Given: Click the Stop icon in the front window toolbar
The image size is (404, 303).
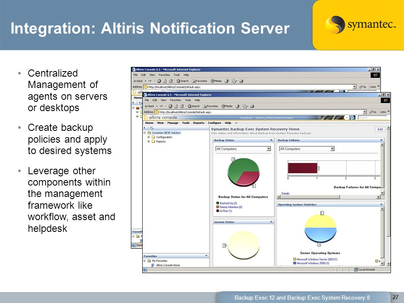Looking at the screenshot, I should [170, 106].
